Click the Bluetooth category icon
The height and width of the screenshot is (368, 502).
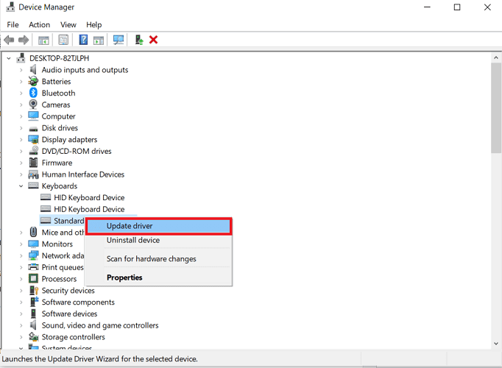[x=33, y=93]
